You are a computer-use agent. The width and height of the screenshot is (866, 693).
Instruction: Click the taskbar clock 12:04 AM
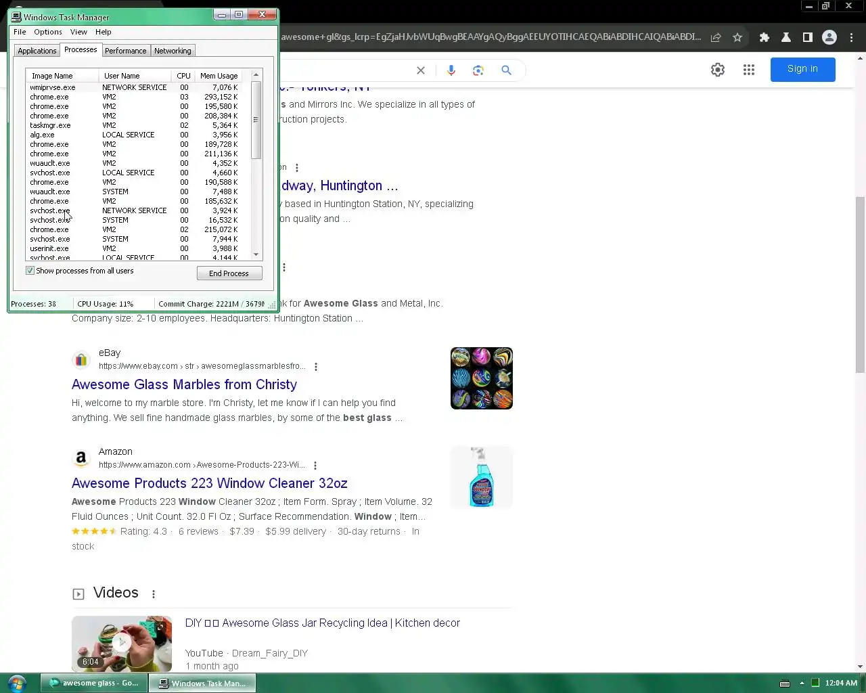pos(841,683)
